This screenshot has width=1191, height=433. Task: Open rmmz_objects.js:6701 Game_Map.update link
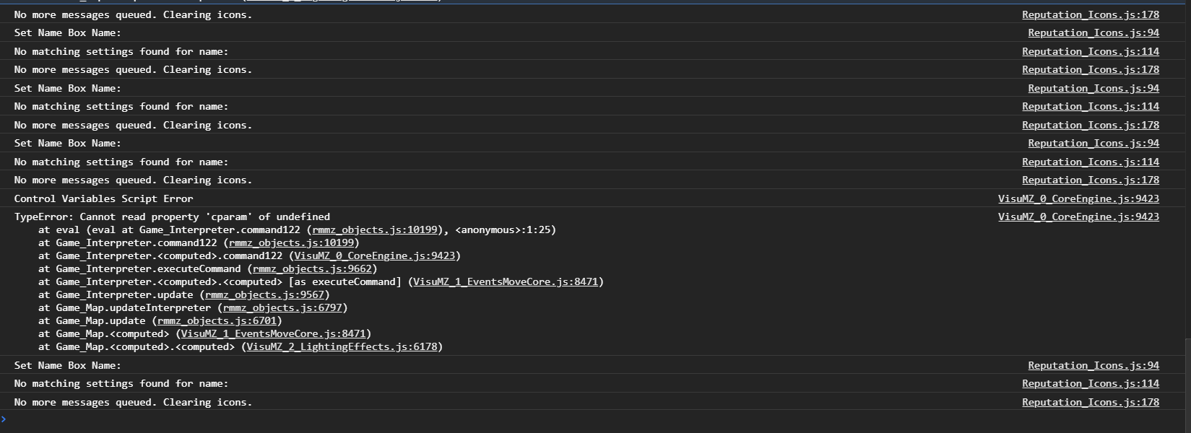coord(217,320)
